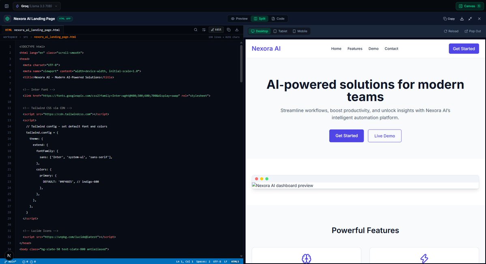Click the Edit button in editor toolbar

pyautogui.click(x=216, y=30)
